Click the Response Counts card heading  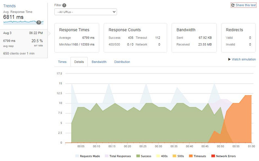pos(125,30)
